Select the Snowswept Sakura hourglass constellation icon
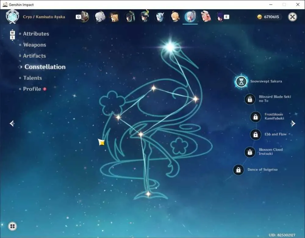The image size is (305, 238). [x=241, y=81]
